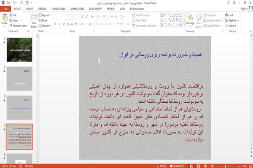Switch to the DESIGN tab

tap(42, 9)
